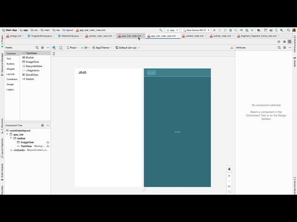This screenshot has height=222, width=297.
Task: Switch editor to Design view mode
Action: [290, 42]
